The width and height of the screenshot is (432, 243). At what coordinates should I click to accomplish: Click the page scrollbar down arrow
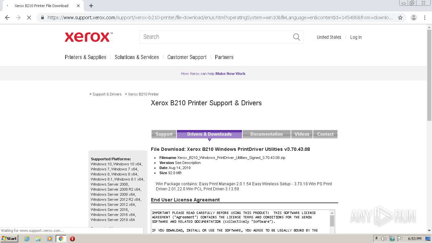coord(429,231)
